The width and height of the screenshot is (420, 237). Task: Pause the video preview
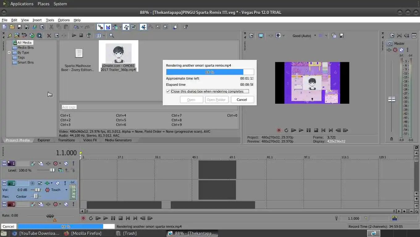pos(309,130)
